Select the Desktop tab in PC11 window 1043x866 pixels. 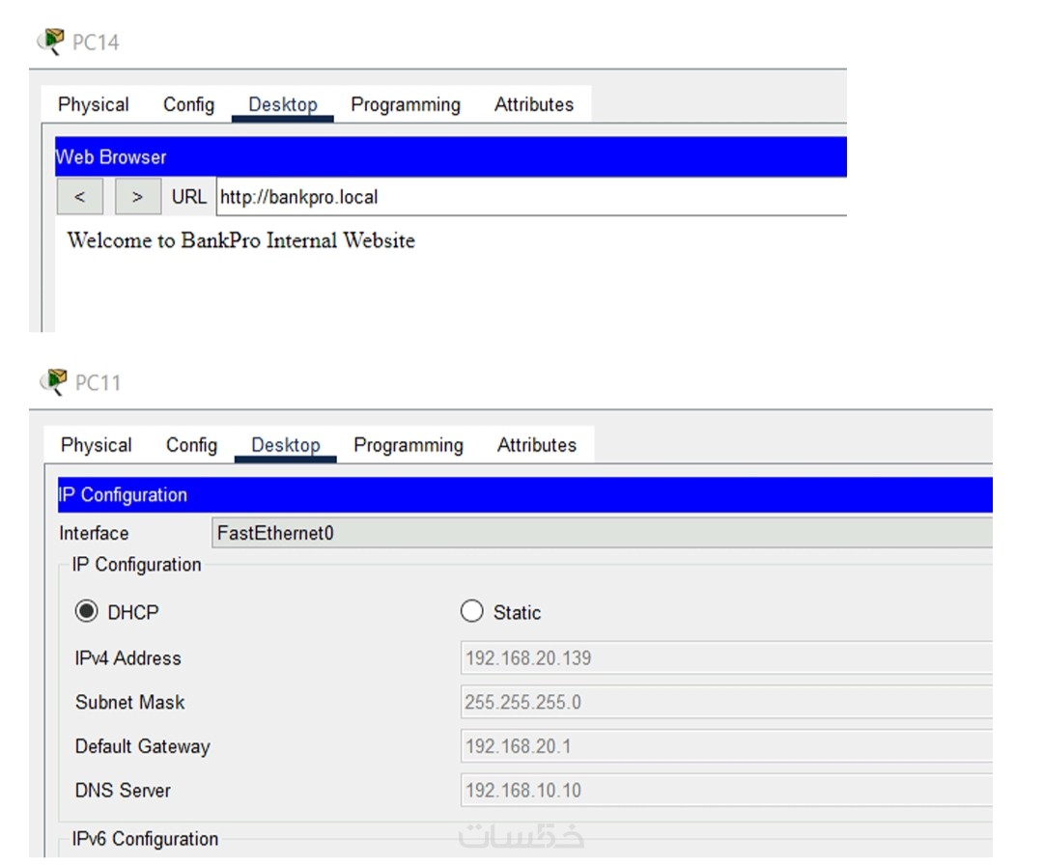tap(286, 445)
